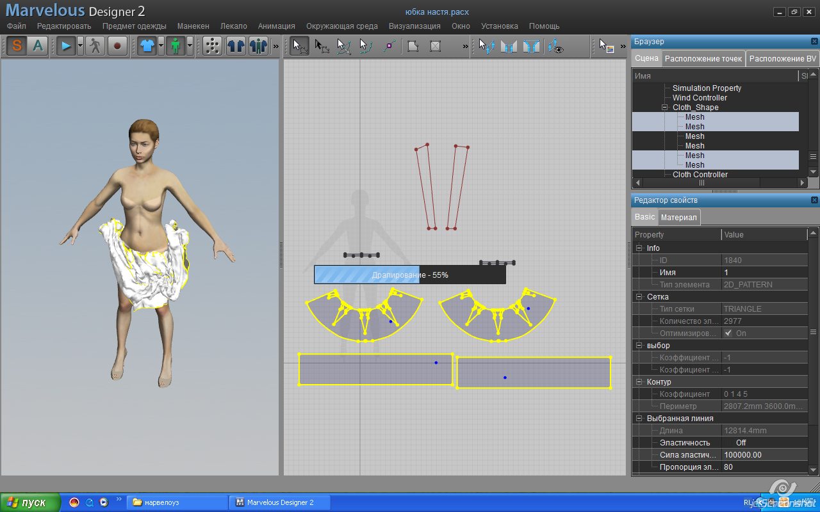Open the Лекало menu
This screenshot has width=820, height=512.
233,26
